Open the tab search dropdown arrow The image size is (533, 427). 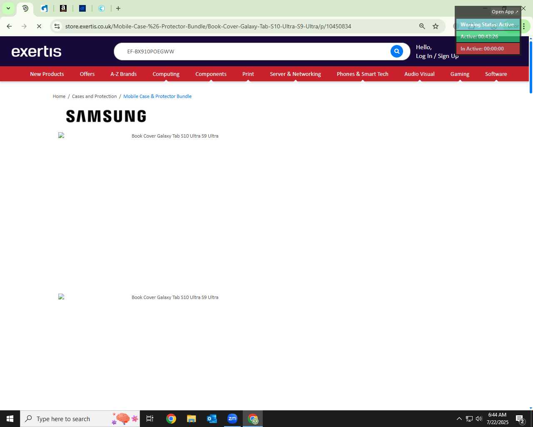[8, 8]
